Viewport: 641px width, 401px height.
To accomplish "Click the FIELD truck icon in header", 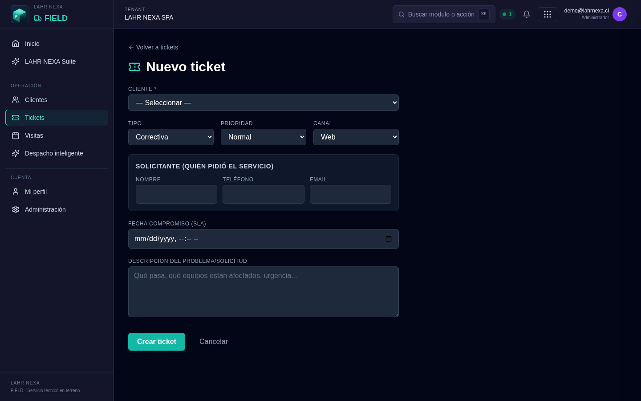I will [x=38, y=18].
